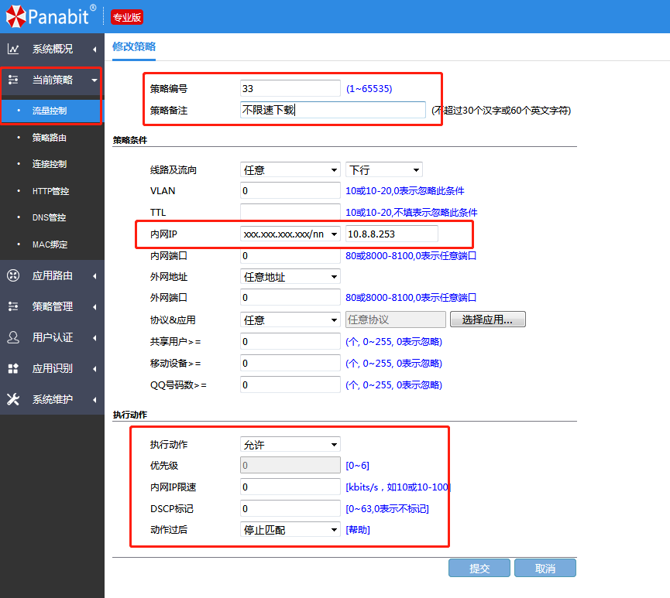Open the 动作过后 停止匹配 dropdown
Viewport: 670px width, 598px height.
(290, 529)
